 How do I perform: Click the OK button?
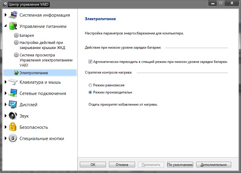(93, 165)
